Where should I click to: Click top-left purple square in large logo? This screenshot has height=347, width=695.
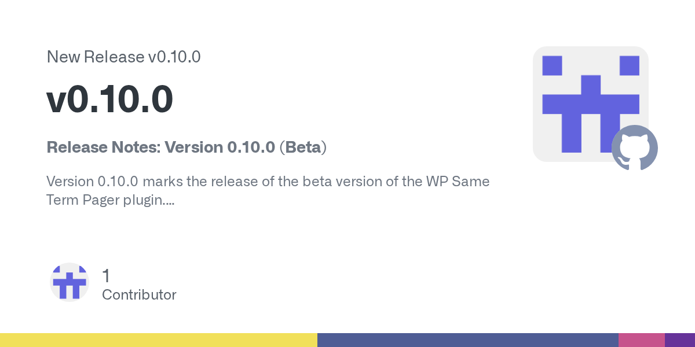[552, 65]
